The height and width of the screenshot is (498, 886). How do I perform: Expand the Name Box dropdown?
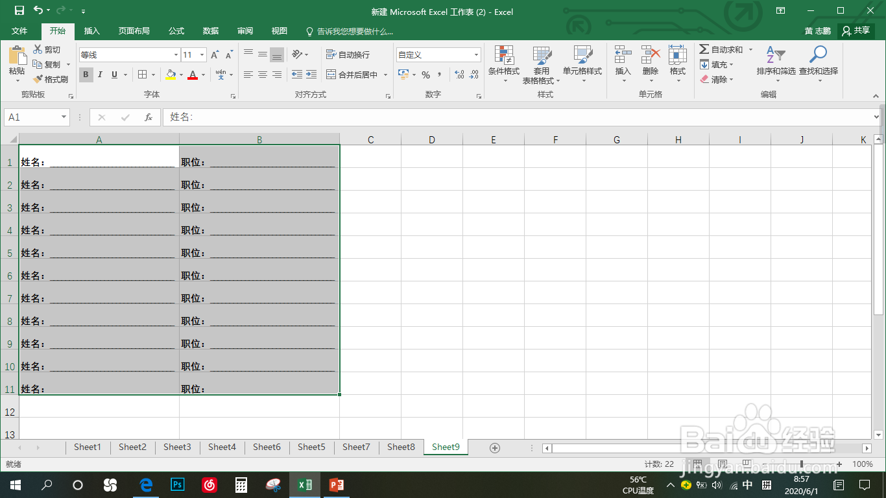click(x=64, y=117)
